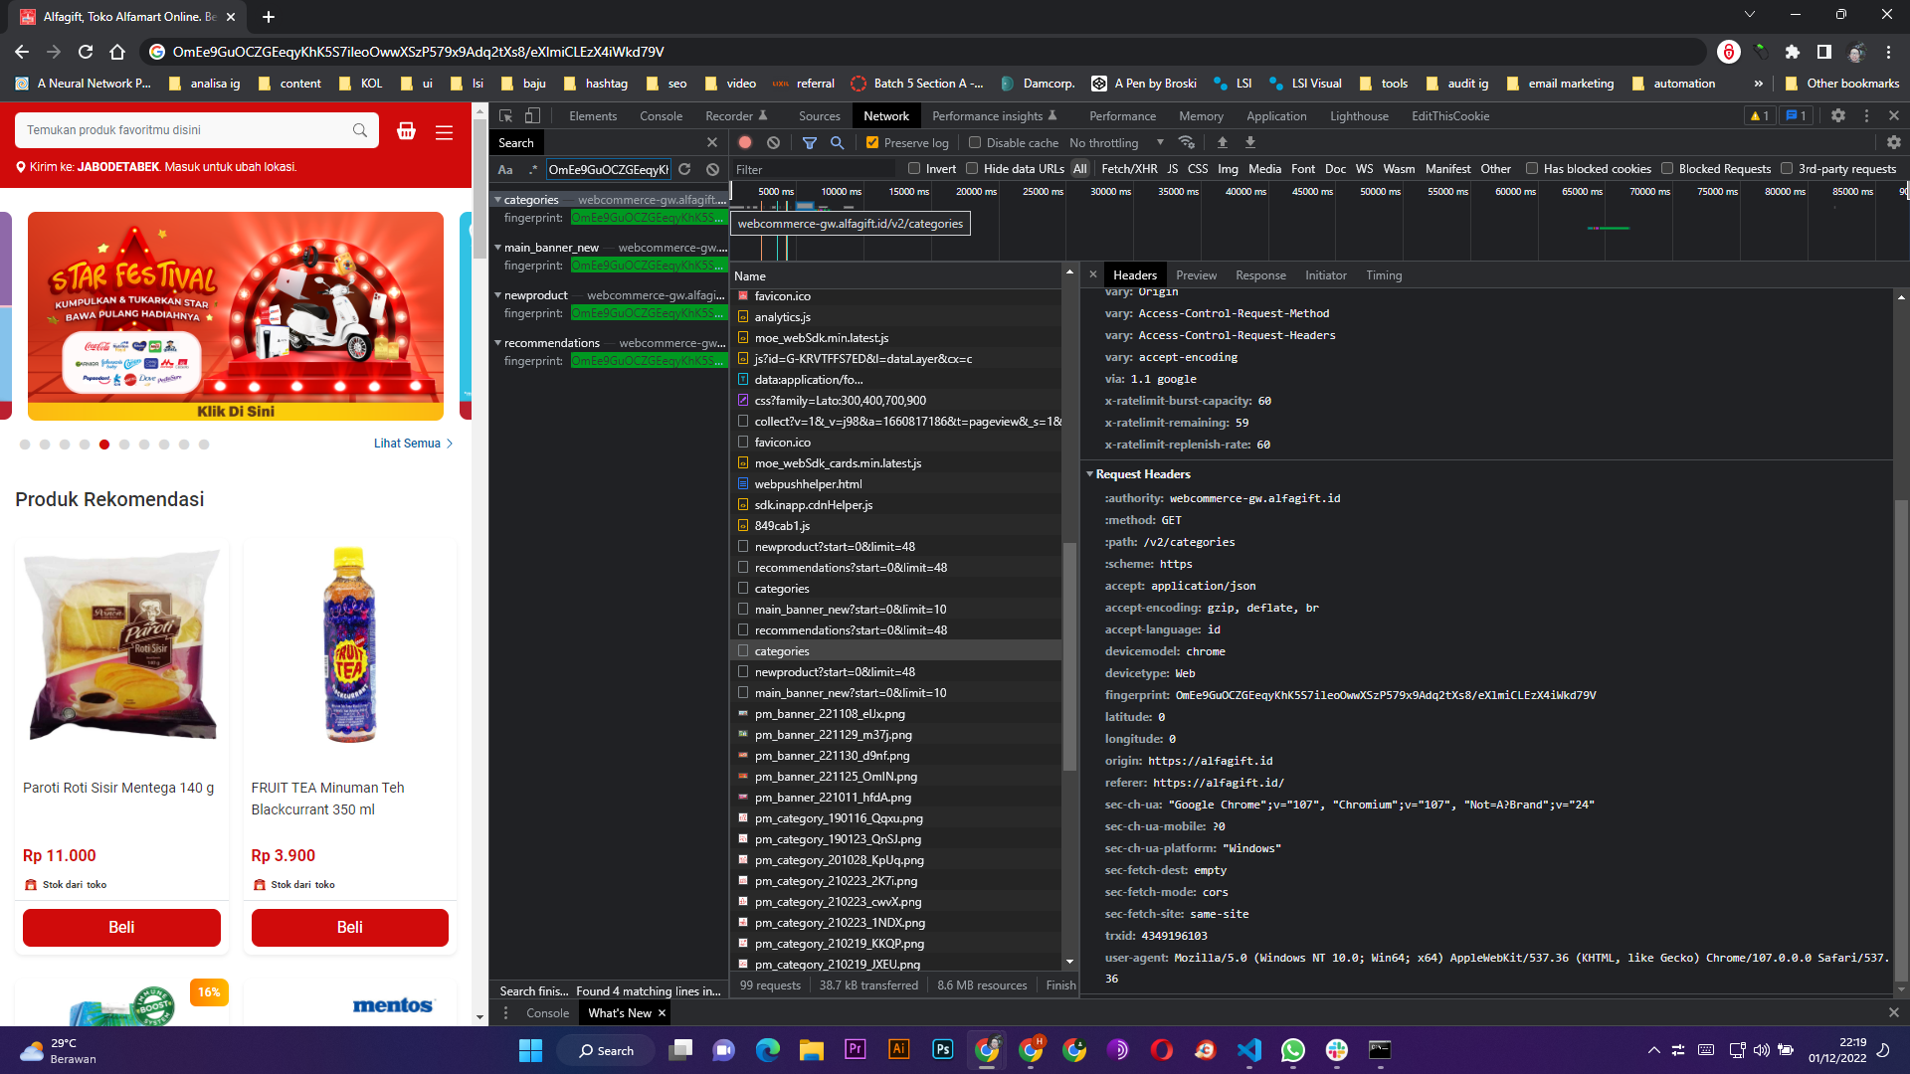Open Alfagift hamburger menu

pyautogui.click(x=445, y=131)
